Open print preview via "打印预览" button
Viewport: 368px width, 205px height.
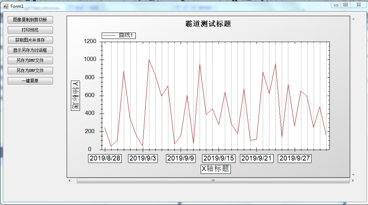point(30,30)
